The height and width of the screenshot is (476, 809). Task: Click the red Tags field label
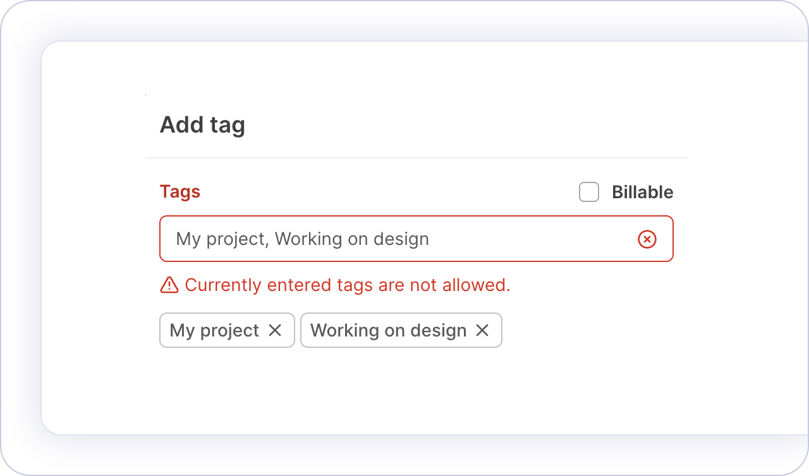(x=180, y=192)
